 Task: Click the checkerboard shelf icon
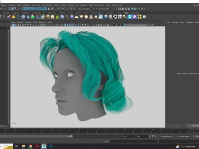tap(115, 17)
